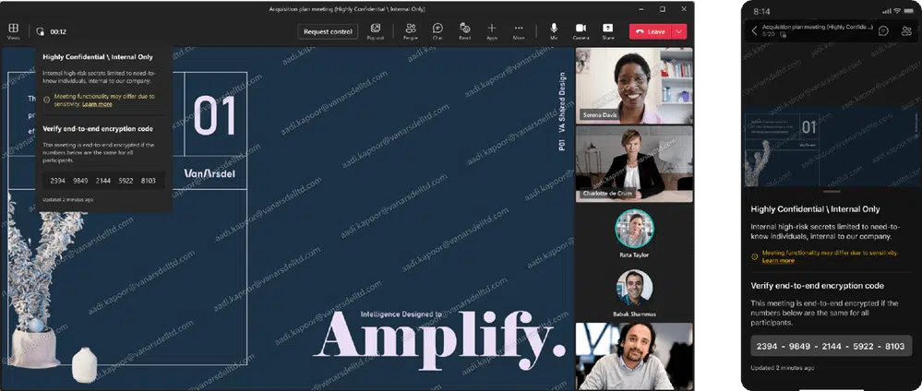Click Reta Taylor's avatar
This screenshot has width=922, height=391.
[634, 228]
